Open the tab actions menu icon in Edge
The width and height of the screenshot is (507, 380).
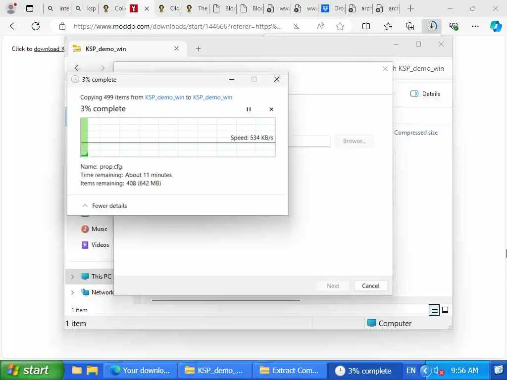29,8
